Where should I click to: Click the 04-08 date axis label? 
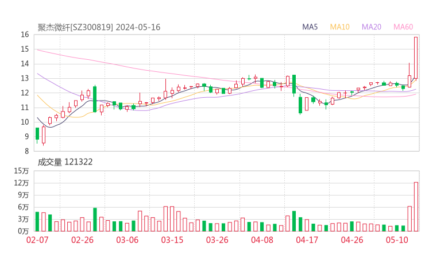pyautogui.click(x=262, y=240)
